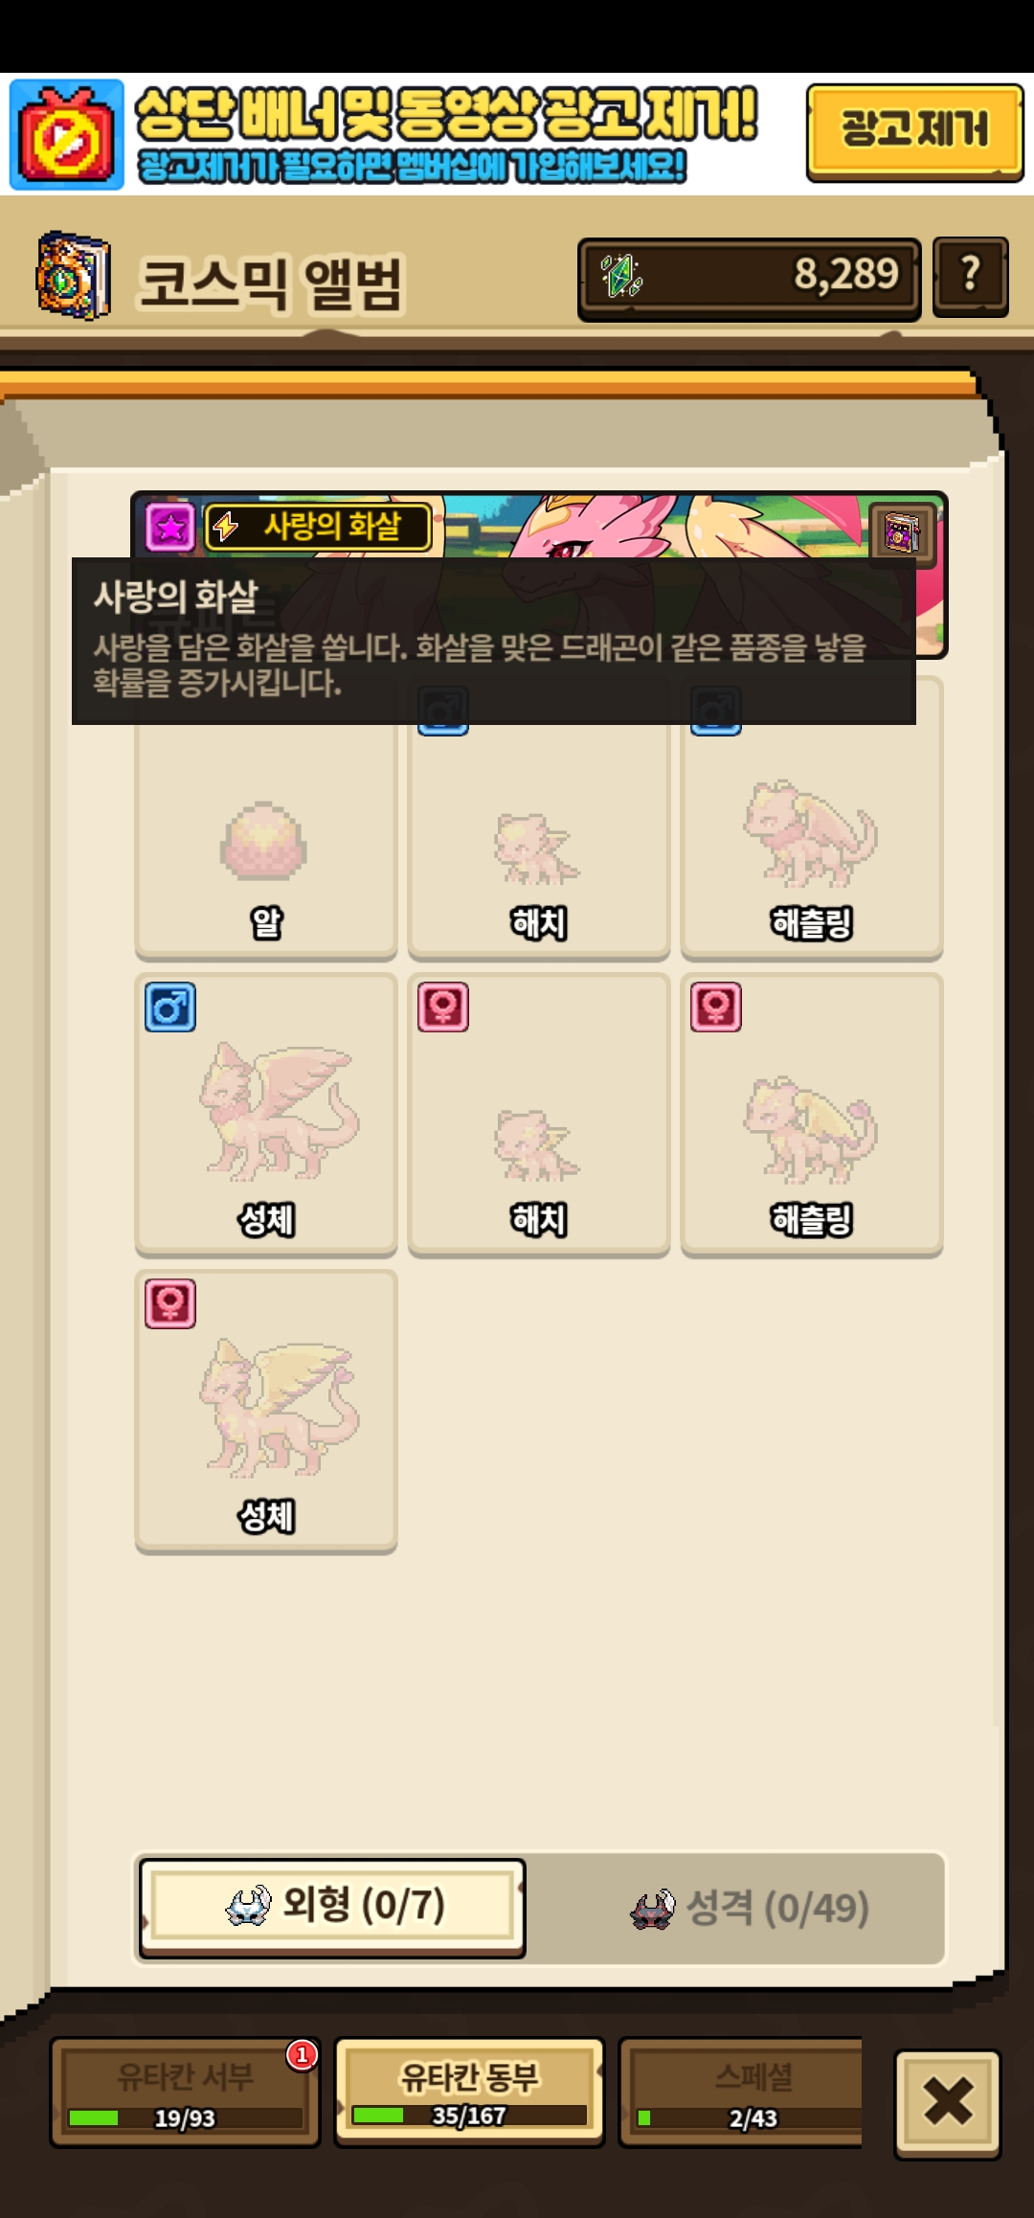Close the album with the X button
The image size is (1034, 2218).
[x=948, y=2103]
